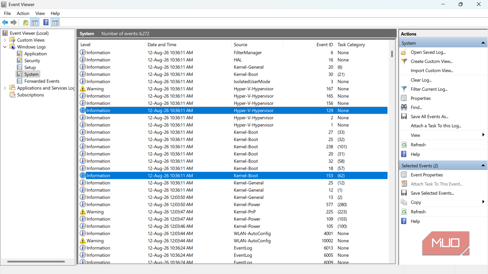Collapse the Windows Logs tree node
Image resolution: width=488 pixels, height=274 pixels.
click(x=5, y=47)
